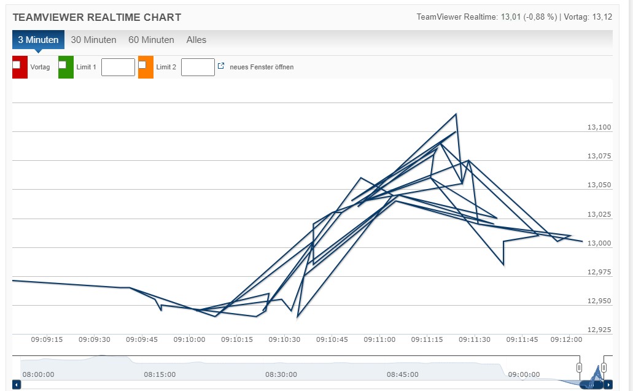Click the right range handle of the navigator
Screen dimensions: 633x391
604,367
